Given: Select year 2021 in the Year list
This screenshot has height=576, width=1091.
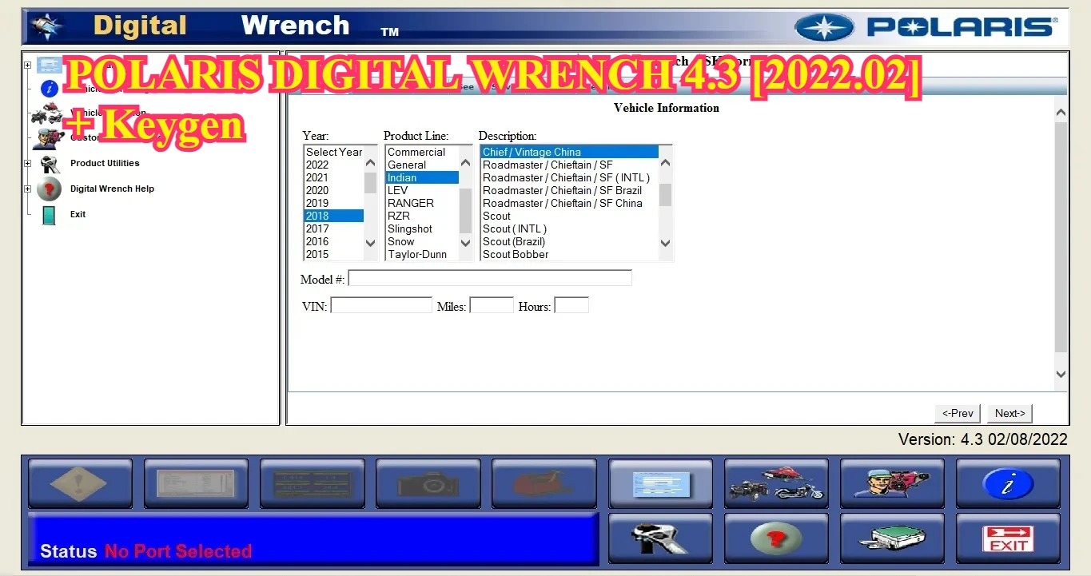Looking at the screenshot, I should [x=334, y=177].
